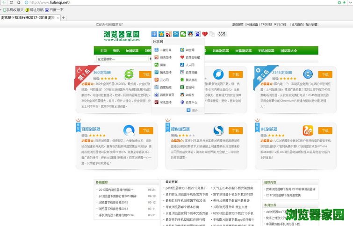The width and height of the screenshot is (353, 226).
Task: Click the 浏览器家园 site logo
Action: coord(122,36)
